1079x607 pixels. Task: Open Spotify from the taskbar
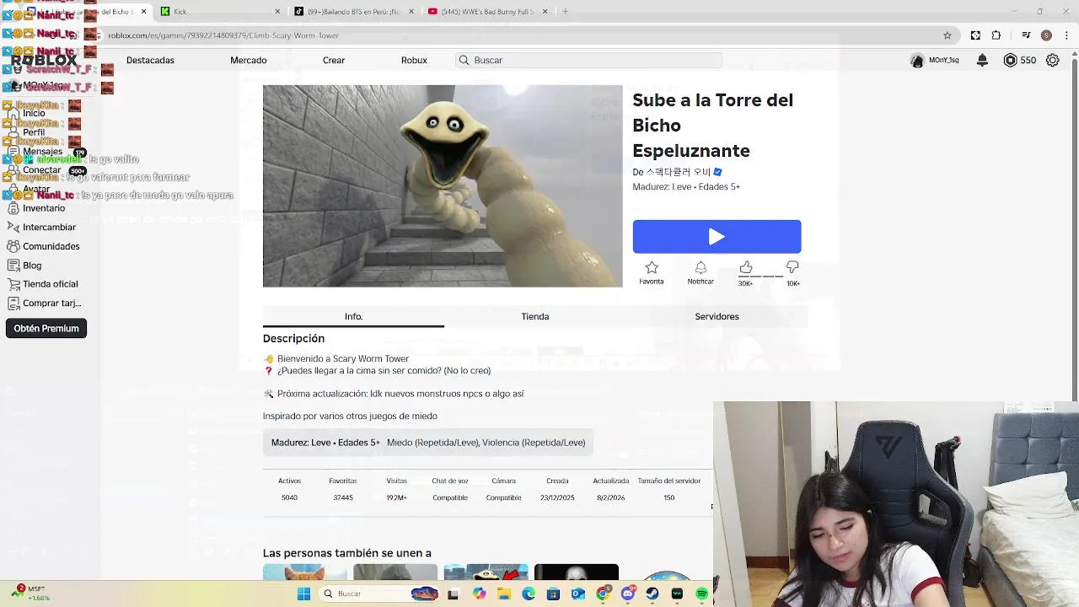coord(701,594)
